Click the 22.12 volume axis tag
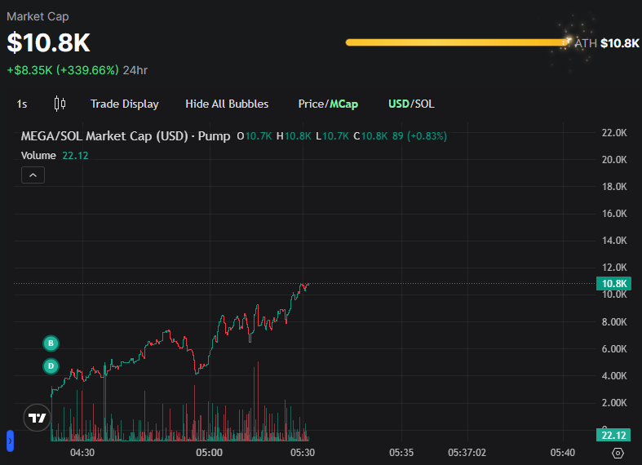The image size is (642, 465). click(x=613, y=435)
